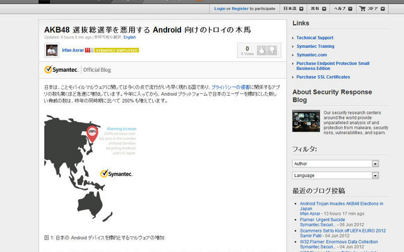Viewport: 404px width, 252px height.
Task: Open Irfan Asrar's avatar photo
Action: (x=52, y=50)
